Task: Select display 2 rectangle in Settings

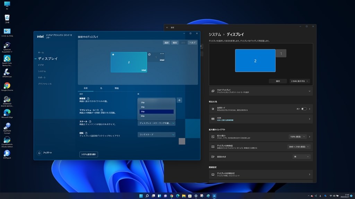Action: point(255,61)
